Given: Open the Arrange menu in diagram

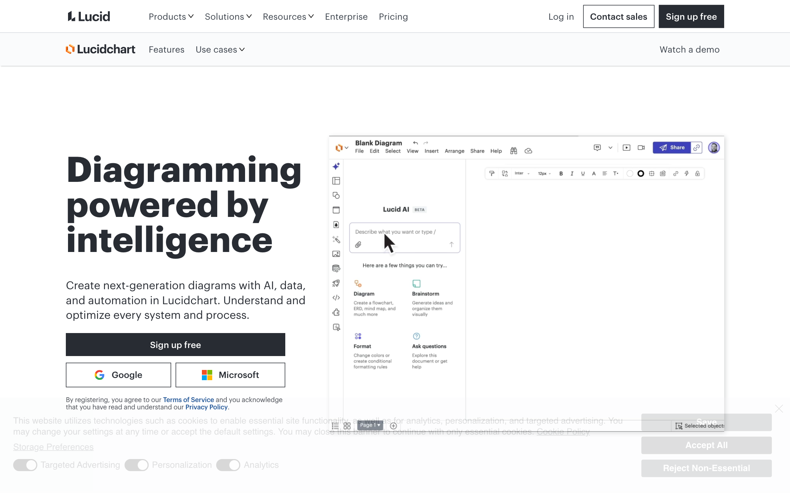Looking at the screenshot, I should coord(454,151).
